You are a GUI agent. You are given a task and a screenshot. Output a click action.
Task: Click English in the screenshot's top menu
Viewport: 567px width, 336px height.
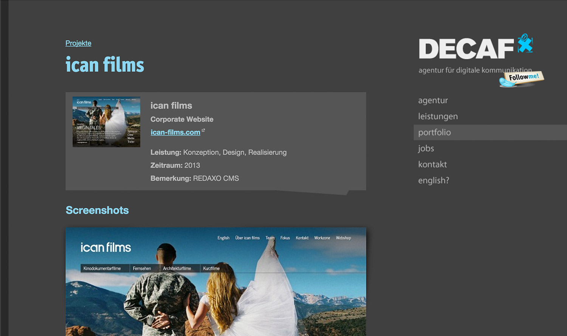point(223,238)
